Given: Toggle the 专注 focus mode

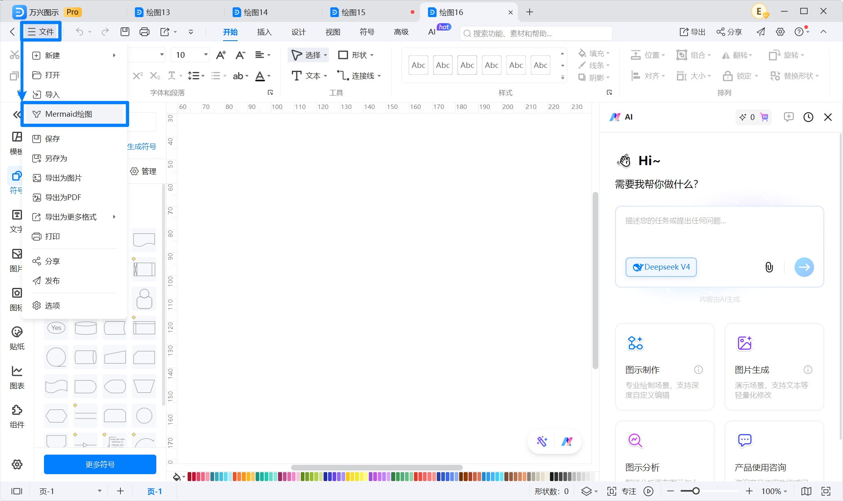Looking at the screenshot, I should click(x=622, y=491).
